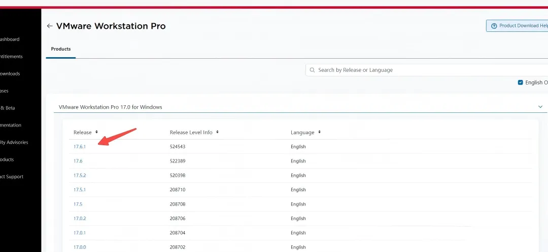
Task: Click English in the 17.6.1 row
Action: point(298,147)
